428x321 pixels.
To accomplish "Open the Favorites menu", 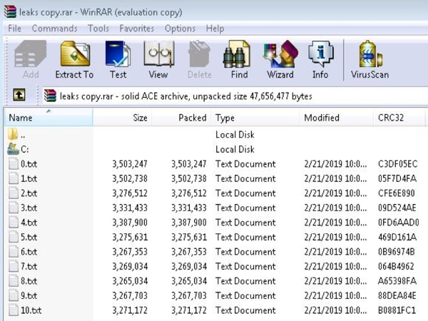I will pyautogui.click(x=137, y=29).
